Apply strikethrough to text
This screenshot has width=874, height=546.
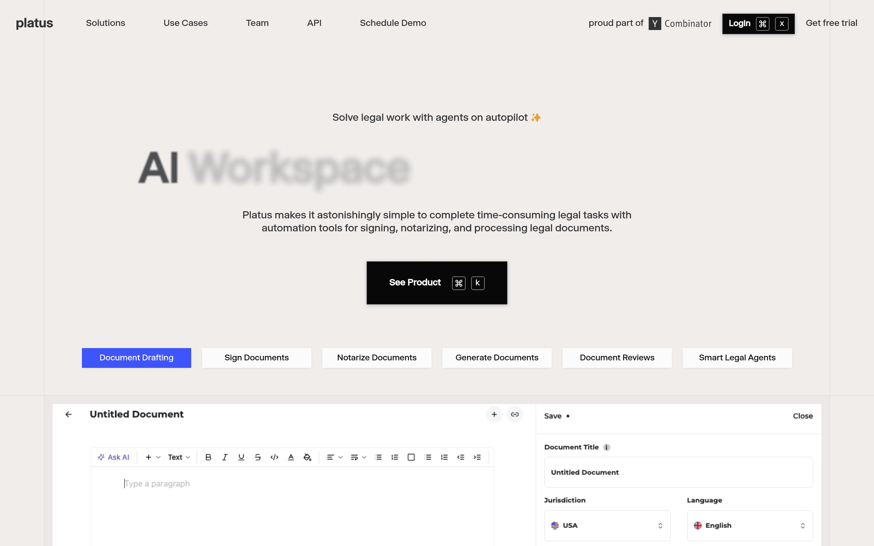[257, 457]
